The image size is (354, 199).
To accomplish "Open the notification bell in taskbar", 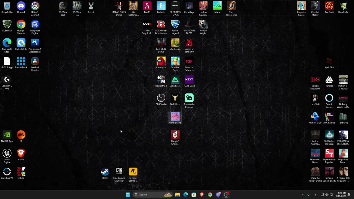I will pos(349,195).
